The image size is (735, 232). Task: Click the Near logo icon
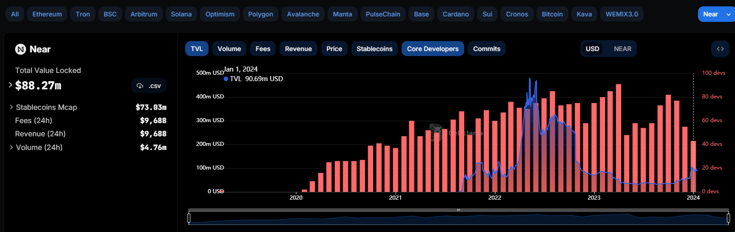(x=21, y=49)
